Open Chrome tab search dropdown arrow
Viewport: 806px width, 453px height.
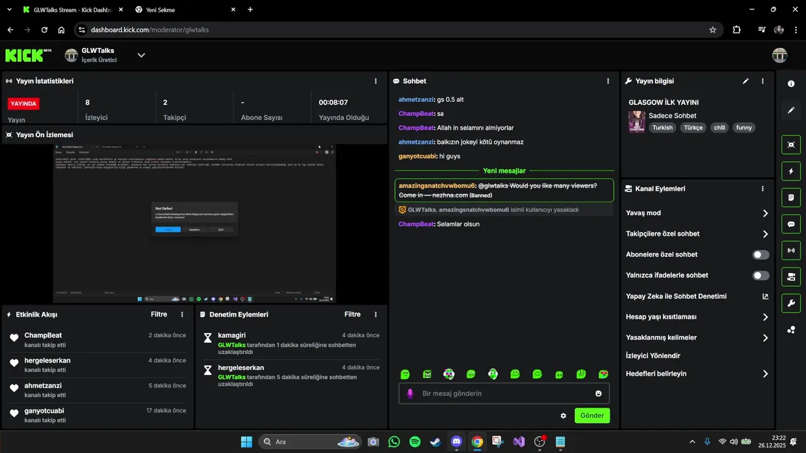point(9,9)
